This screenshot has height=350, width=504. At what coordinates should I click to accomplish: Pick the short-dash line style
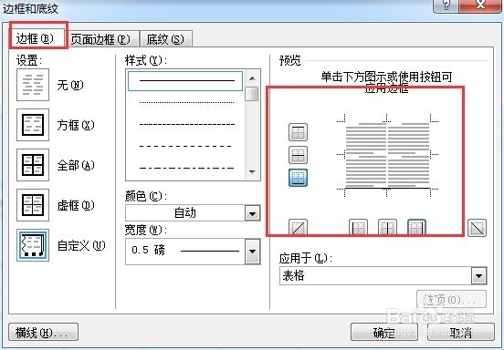click(186, 125)
